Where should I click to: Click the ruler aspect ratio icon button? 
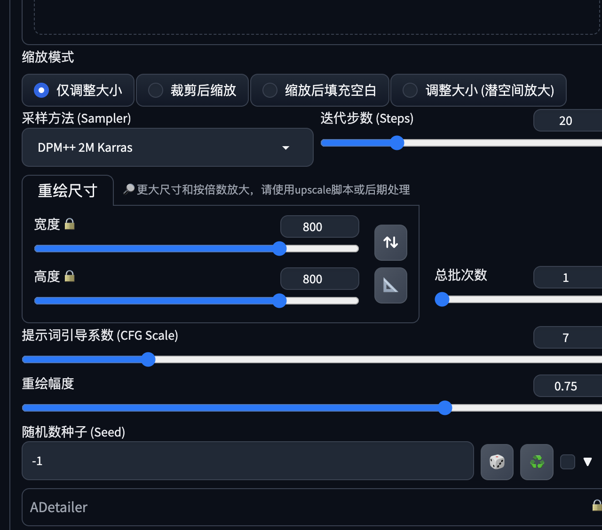pos(390,285)
